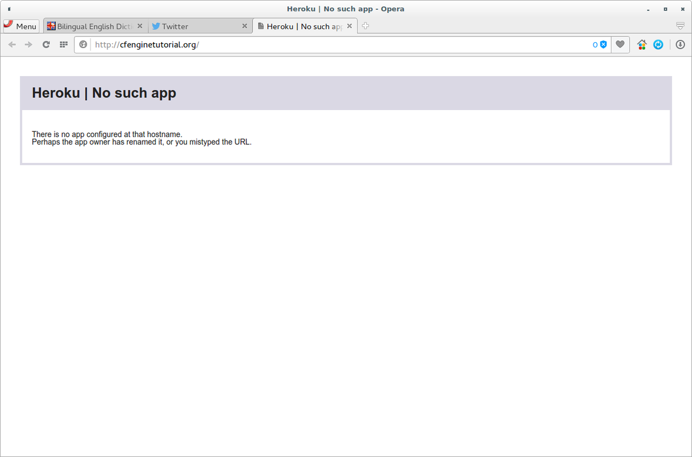This screenshot has height=457, width=692.
Task: Open a new tab with plus button
Action: [x=366, y=26]
